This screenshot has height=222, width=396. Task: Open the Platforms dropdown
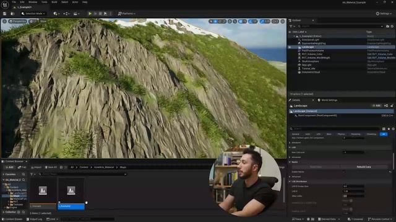[x=126, y=14]
